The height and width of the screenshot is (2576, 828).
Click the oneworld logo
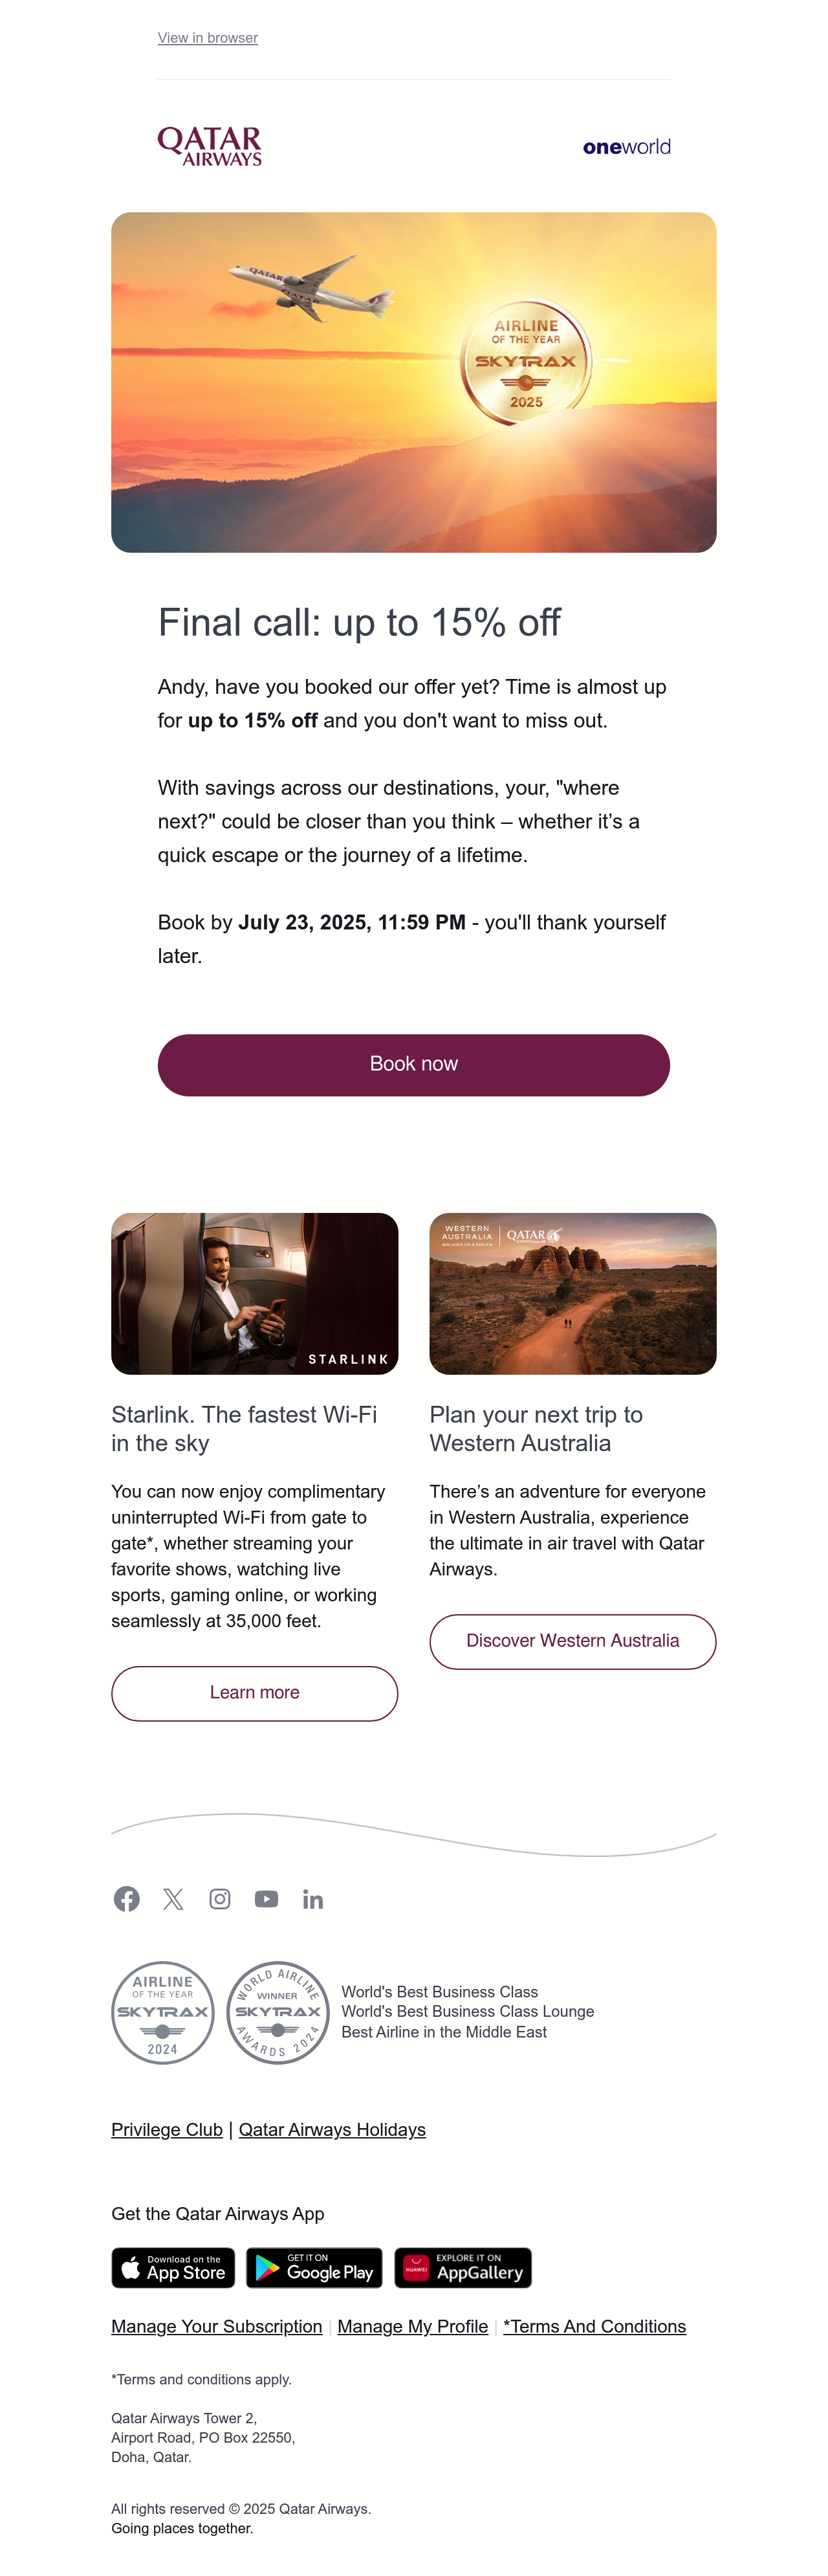tap(627, 147)
